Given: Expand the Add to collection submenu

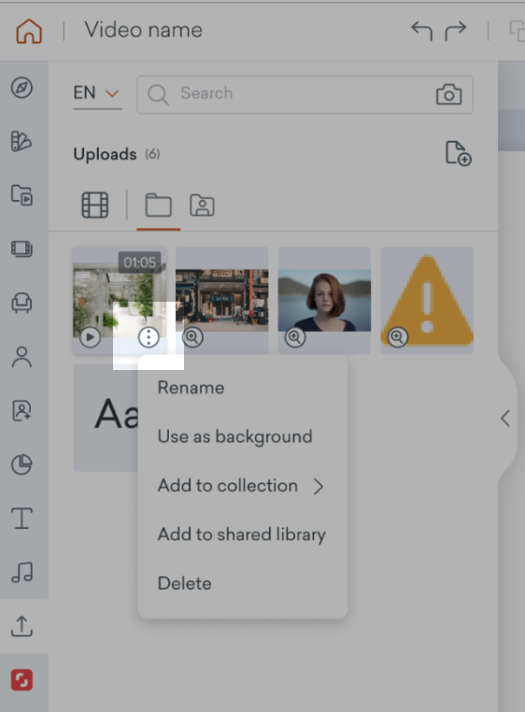Looking at the screenshot, I should tap(242, 486).
